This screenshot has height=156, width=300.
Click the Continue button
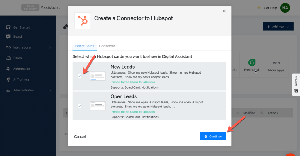(213, 136)
